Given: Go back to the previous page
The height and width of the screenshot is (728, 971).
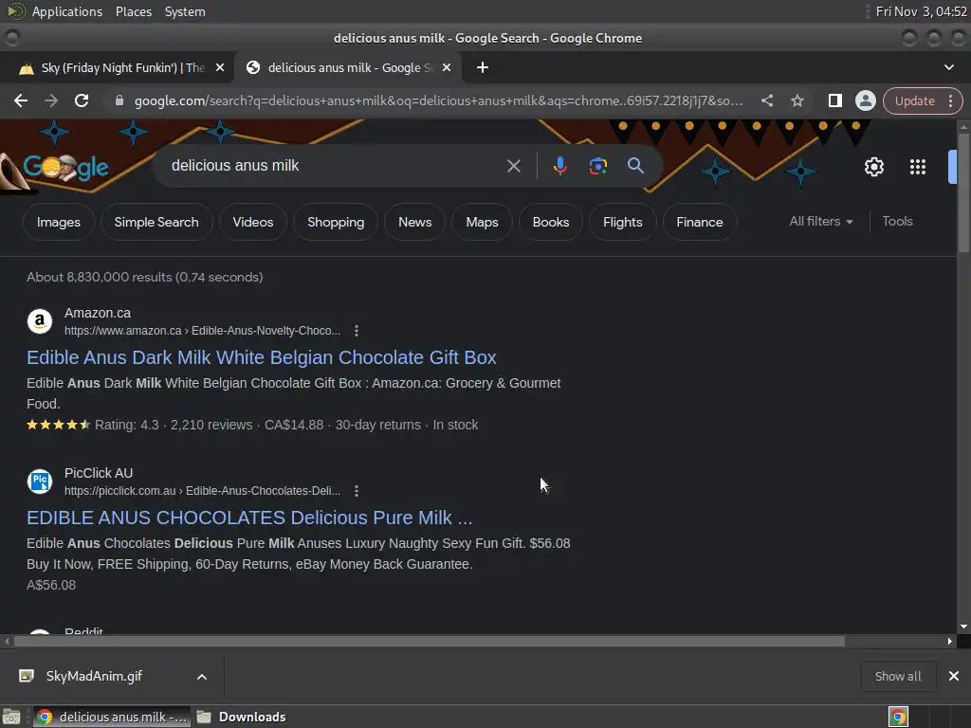Looking at the screenshot, I should click(21, 100).
